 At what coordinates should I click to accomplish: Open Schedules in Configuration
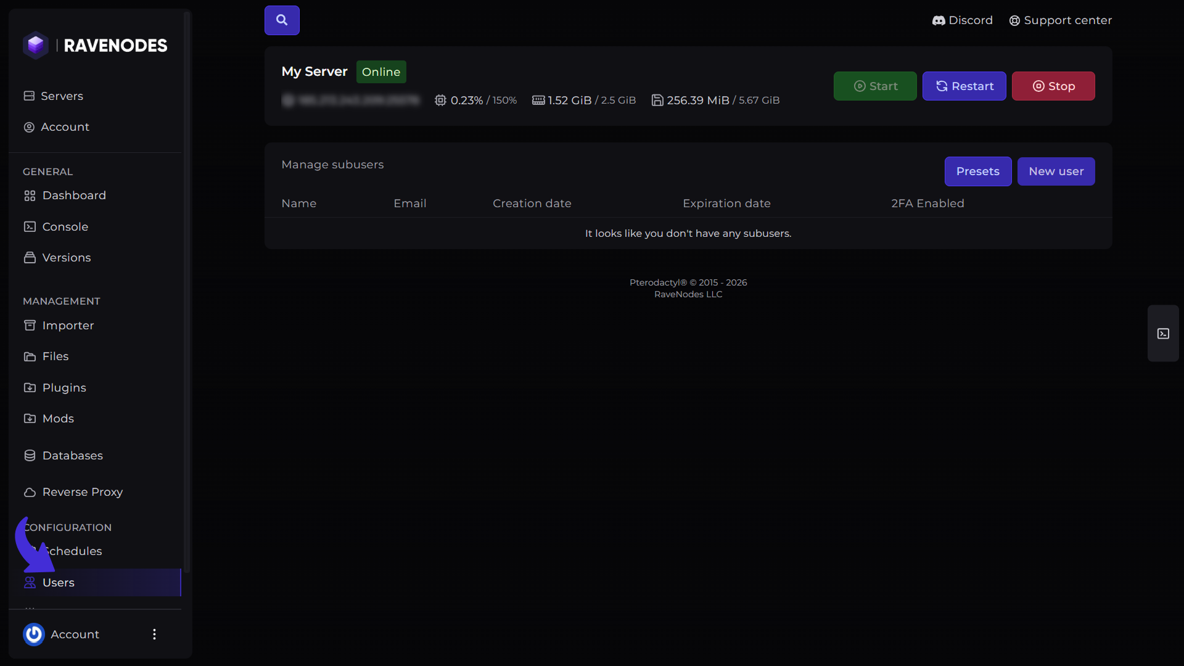tap(72, 551)
